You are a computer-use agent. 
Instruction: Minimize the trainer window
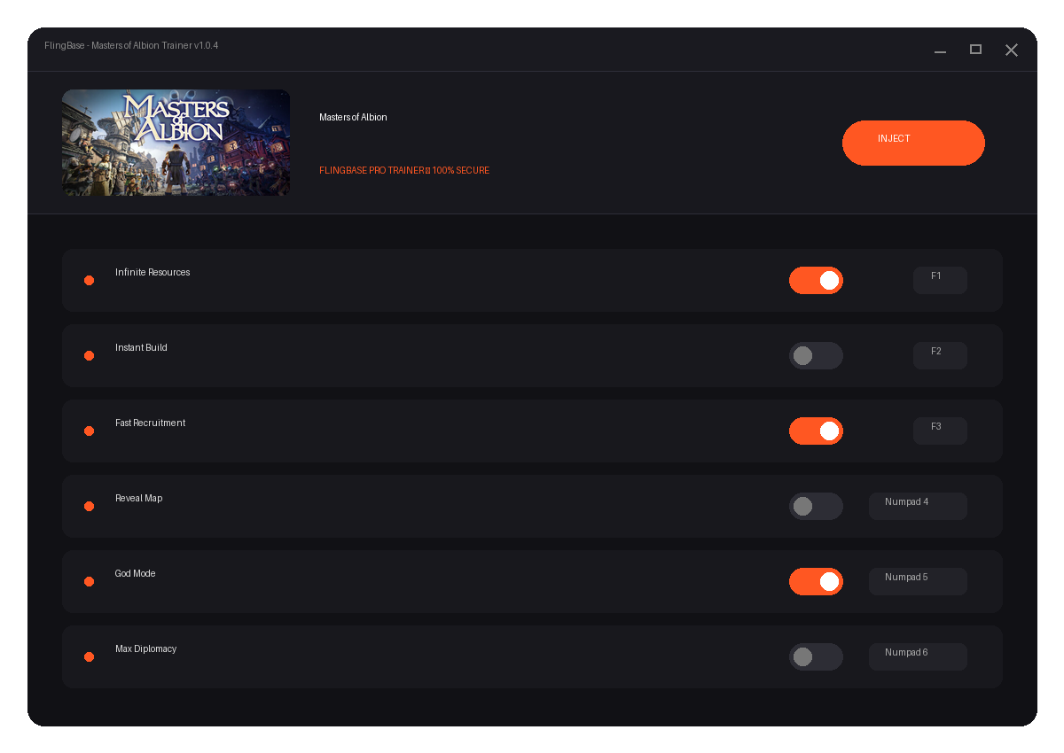click(x=940, y=50)
